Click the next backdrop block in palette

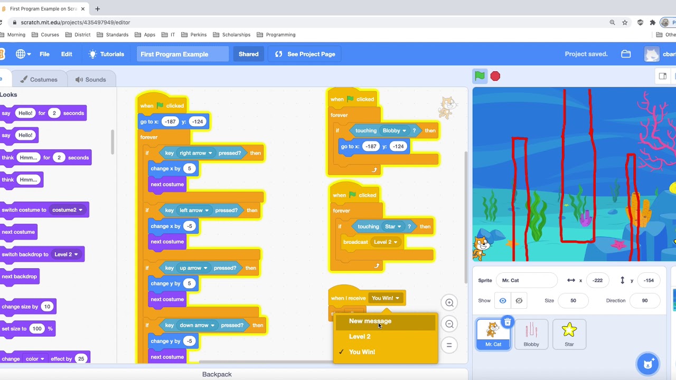18,276
